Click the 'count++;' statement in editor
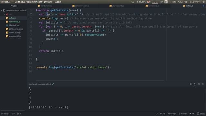The width and height of the screenshot is (206, 116). pyautogui.click(x=52, y=39)
